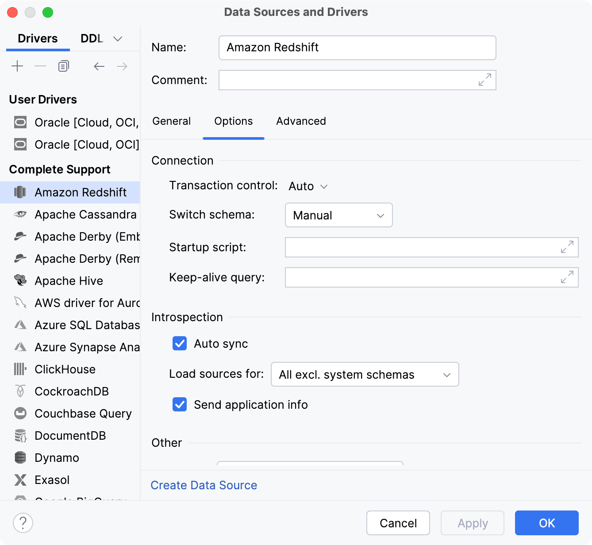Click the back navigation arrow
Viewport: 592px width, 545px height.
coord(99,66)
